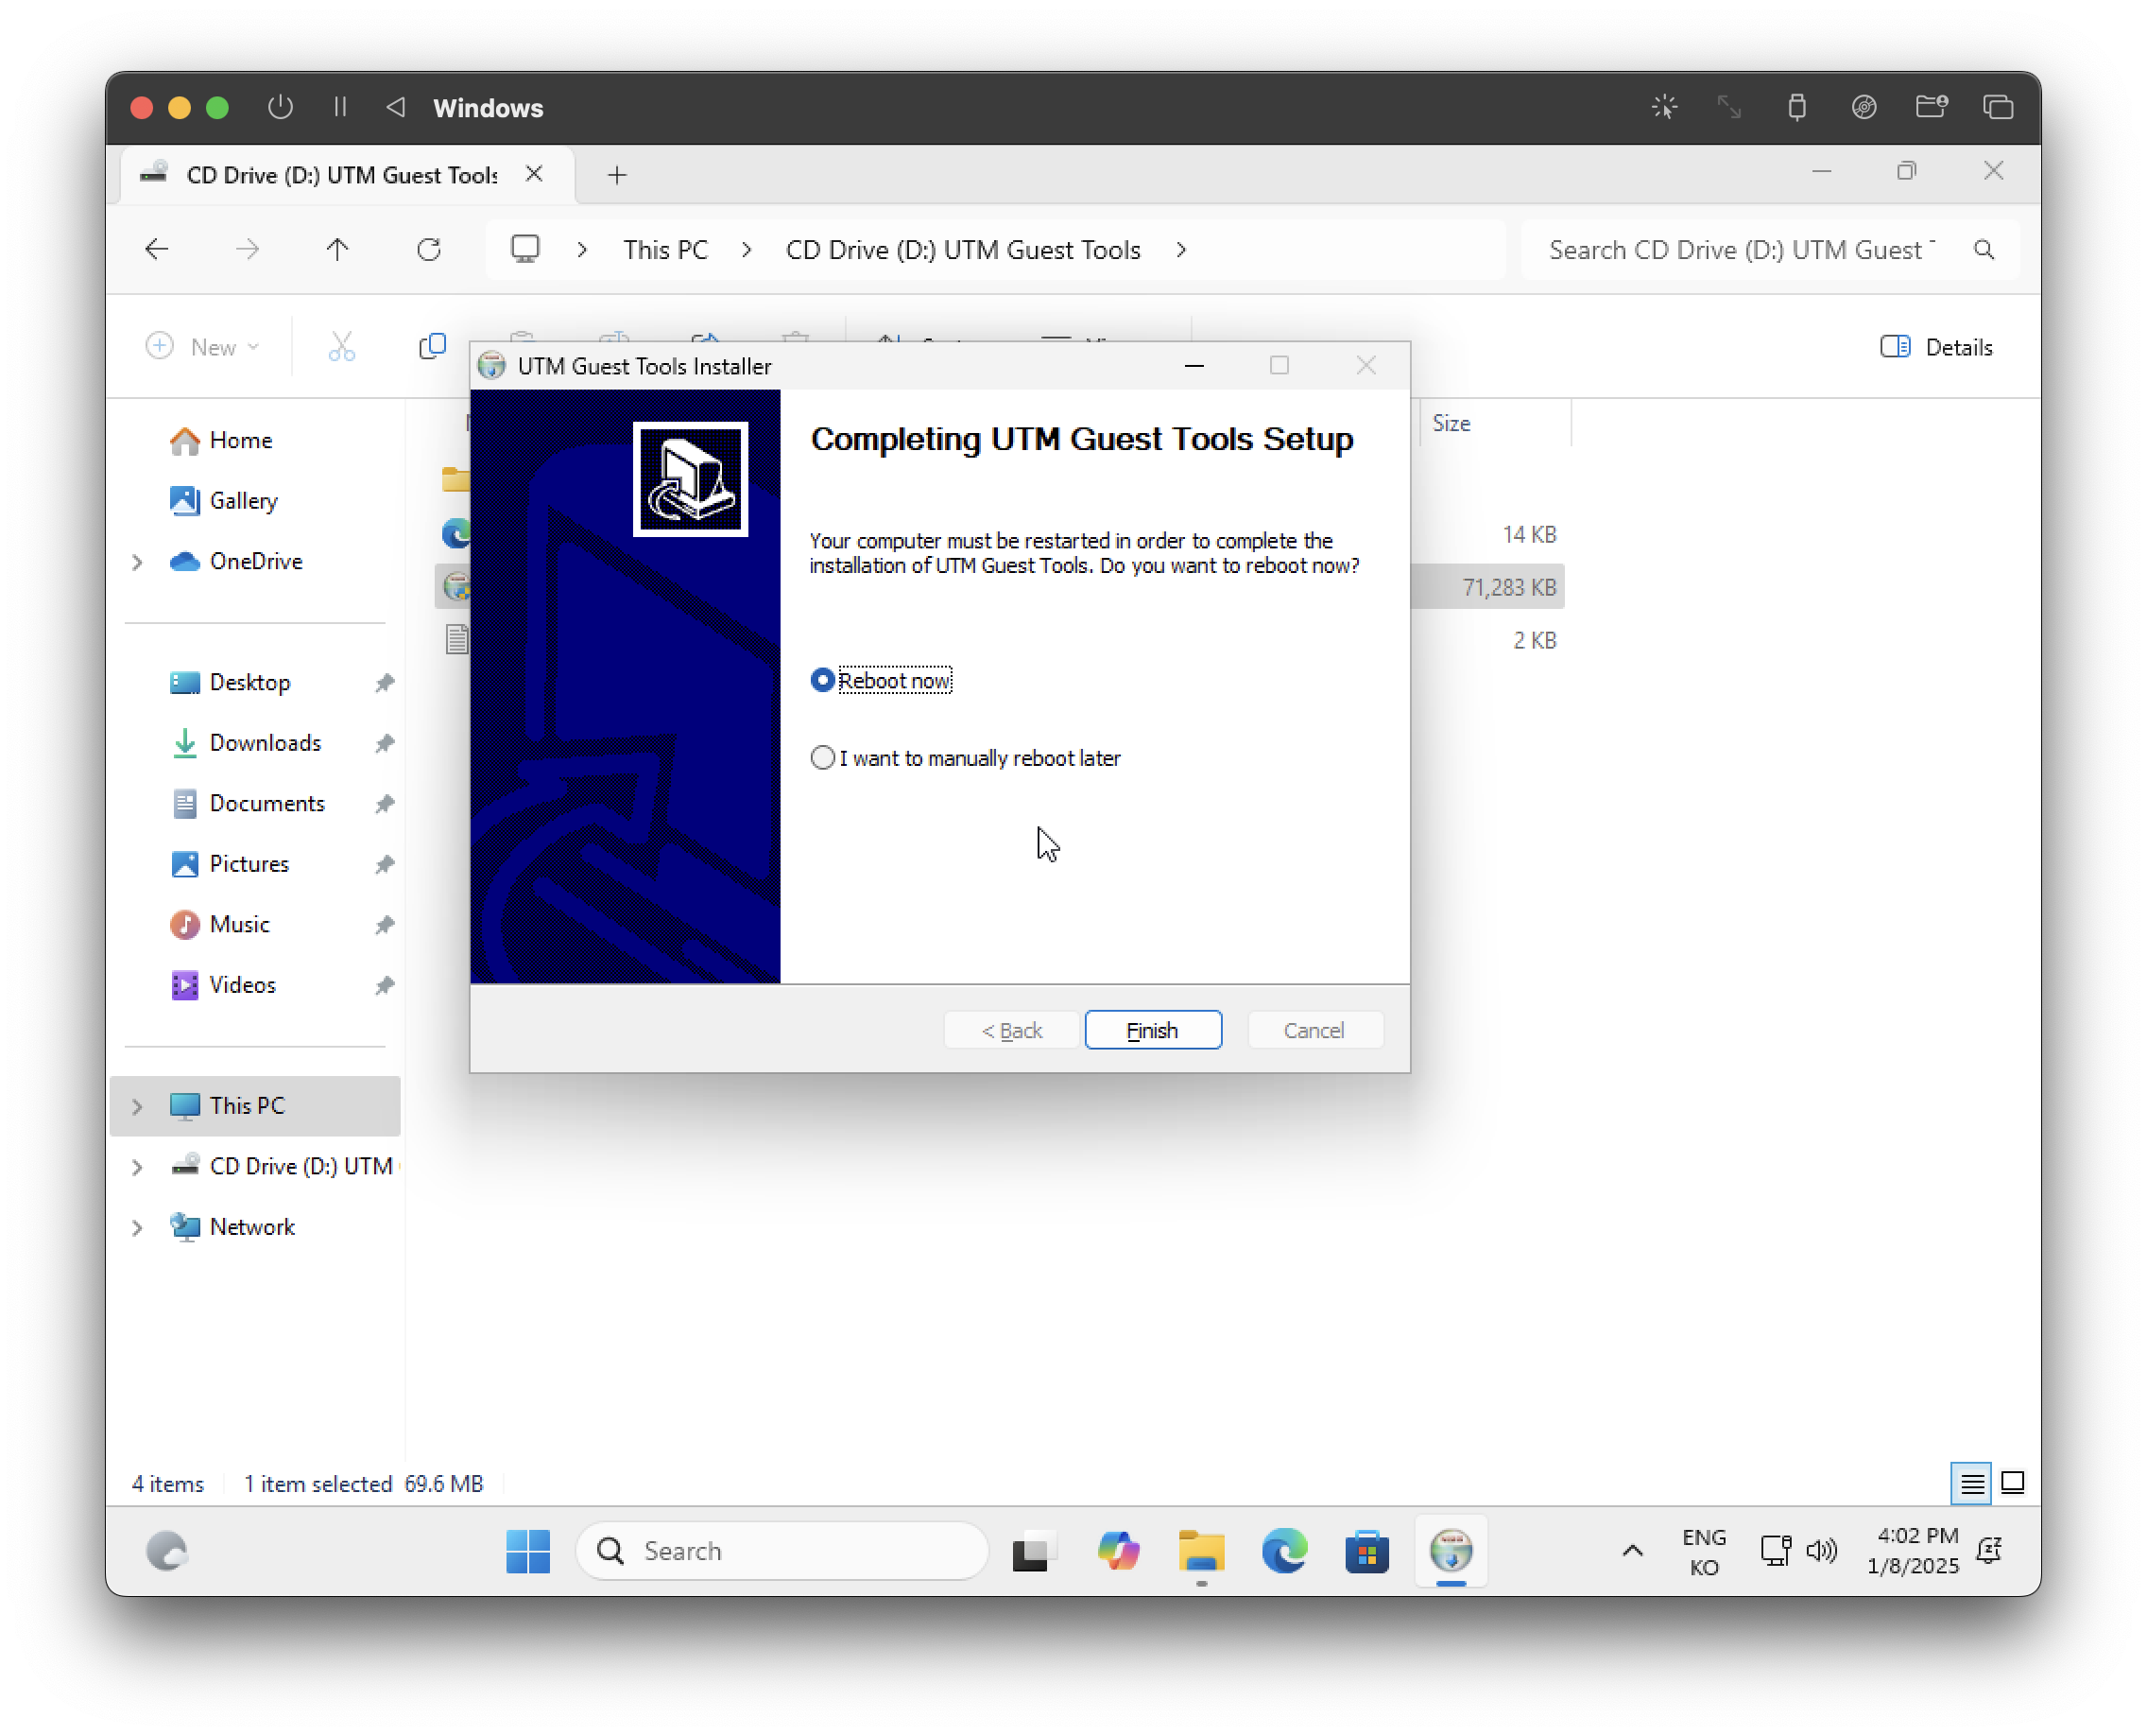Open the Details pane button
This screenshot has width=2147, height=1736.
pos(1937,347)
